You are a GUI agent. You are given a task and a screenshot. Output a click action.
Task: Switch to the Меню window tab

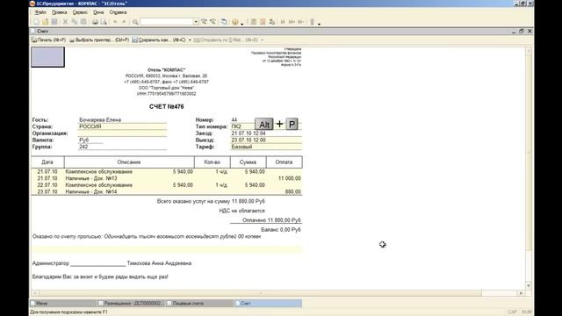62,303
